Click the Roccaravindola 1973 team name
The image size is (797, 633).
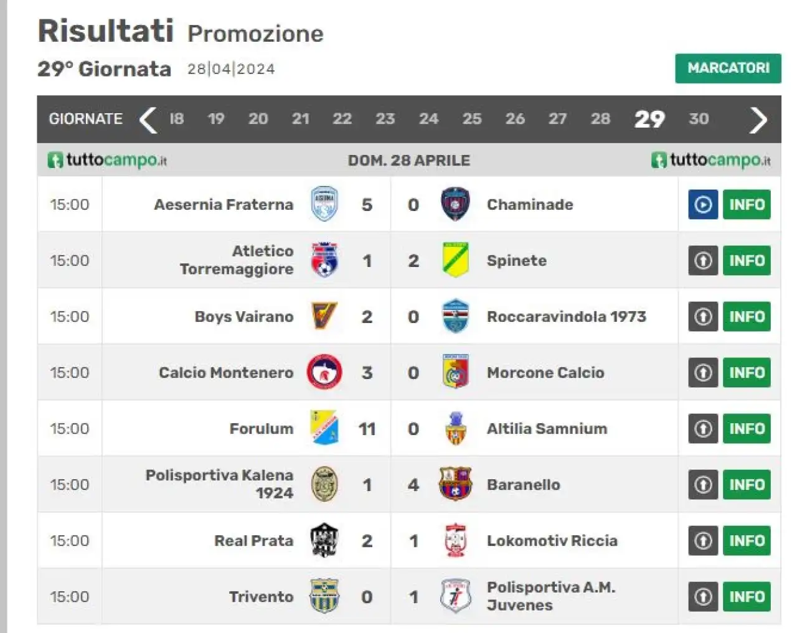(x=566, y=316)
